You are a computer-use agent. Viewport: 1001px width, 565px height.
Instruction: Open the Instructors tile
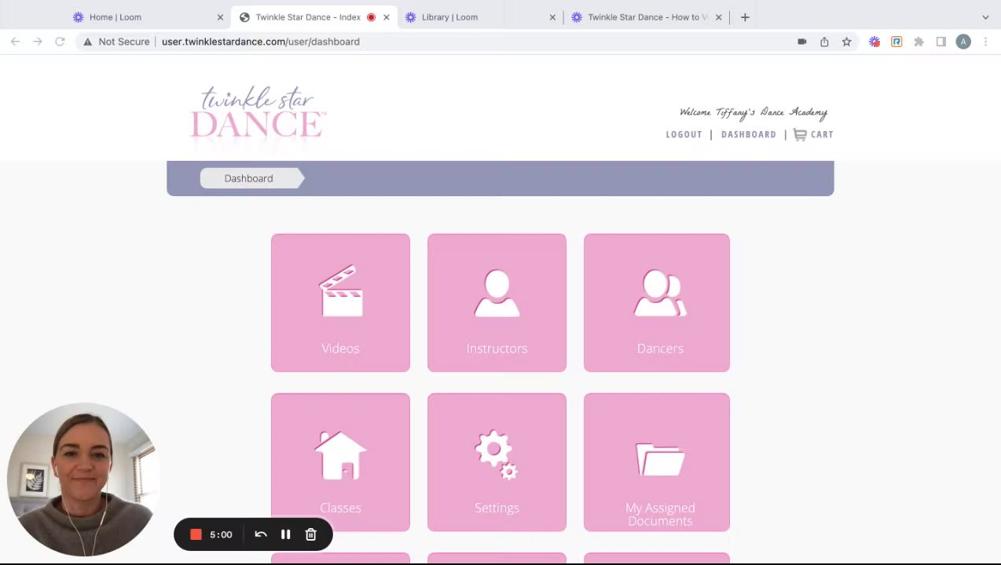497,302
